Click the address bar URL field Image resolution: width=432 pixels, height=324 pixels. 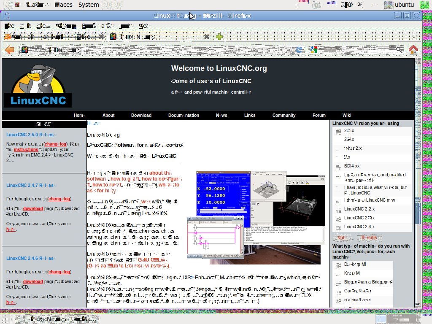coord(161,50)
